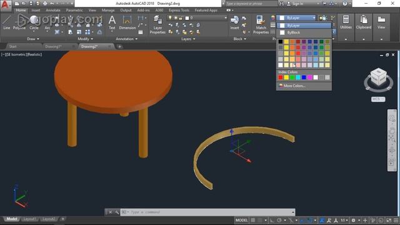Expand the Modify panel
Screen dimensions: 400x225
click(x=86, y=39)
